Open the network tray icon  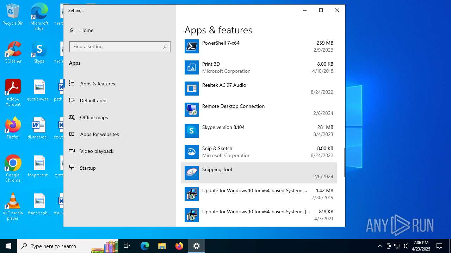[x=397, y=246]
